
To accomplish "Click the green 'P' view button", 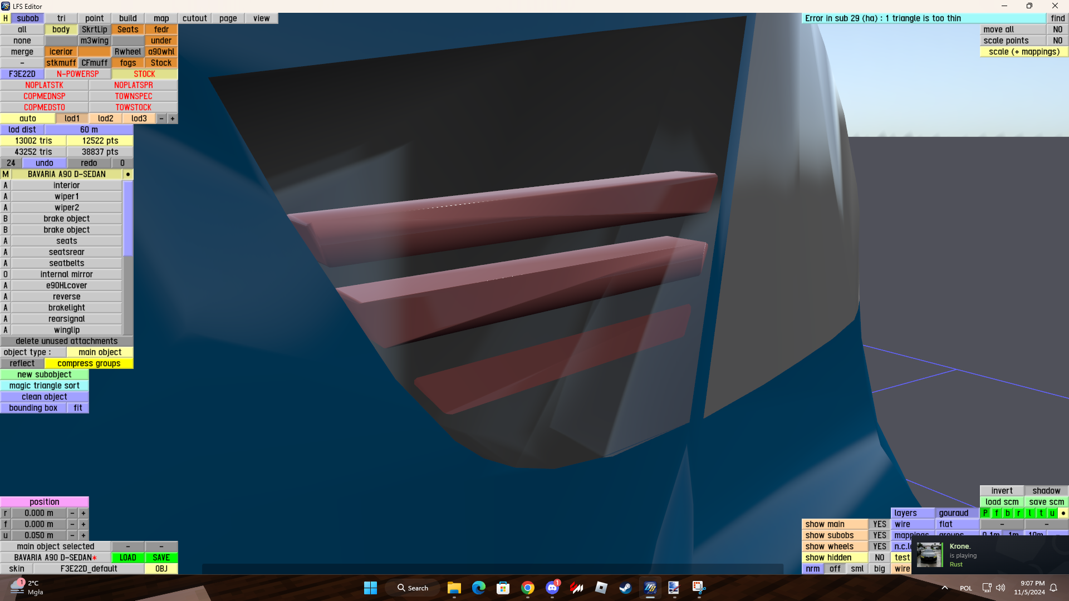I will click(x=985, y=513).
